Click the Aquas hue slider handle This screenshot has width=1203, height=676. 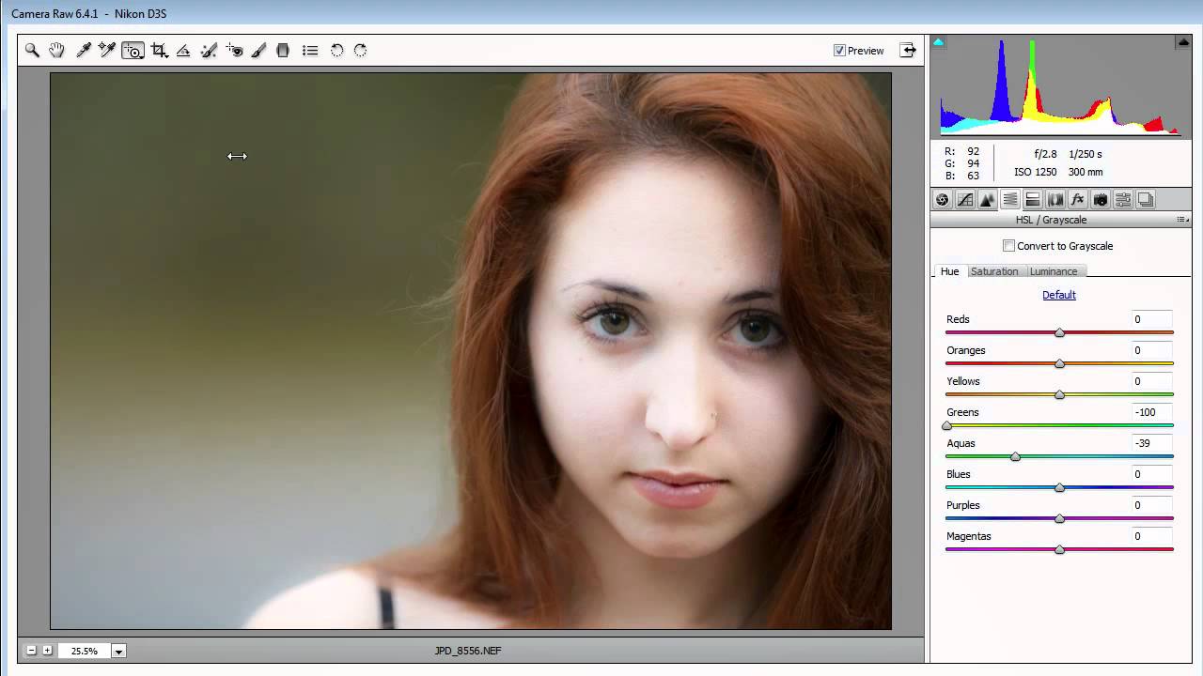tap(1015, 456)
